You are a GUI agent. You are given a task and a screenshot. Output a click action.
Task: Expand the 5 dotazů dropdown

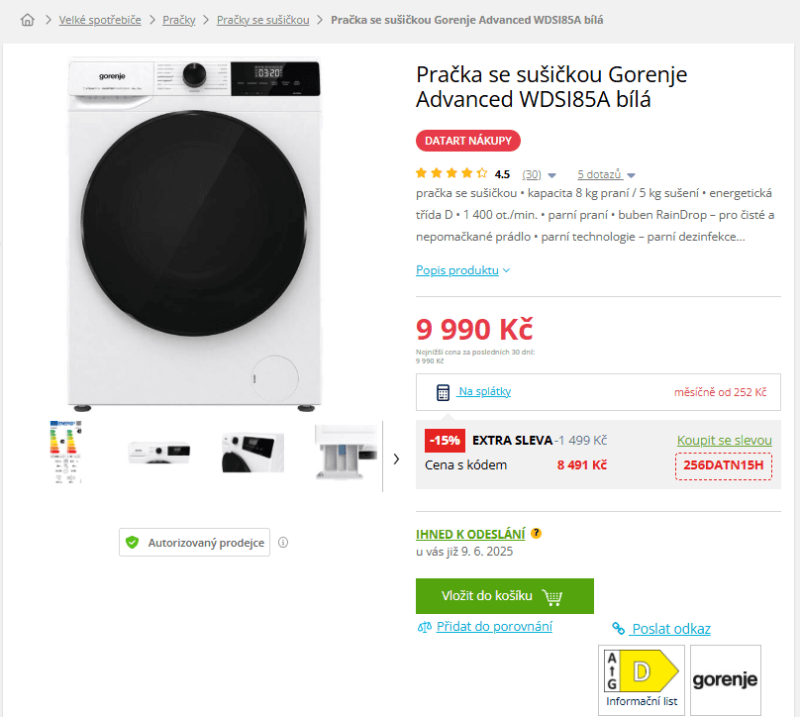point(606,174)
